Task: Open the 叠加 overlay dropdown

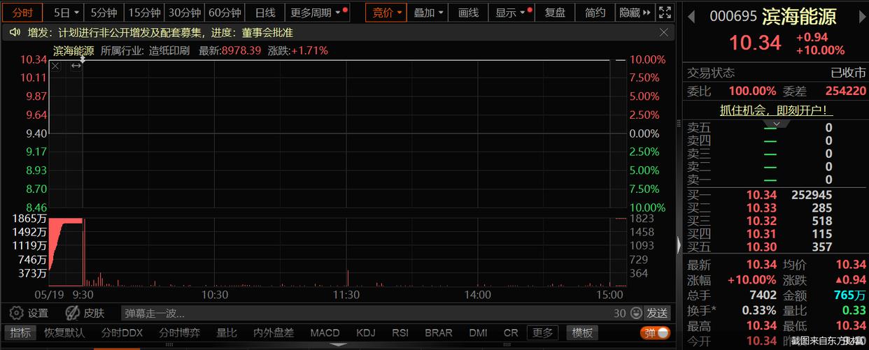Action: click(429, 13)
